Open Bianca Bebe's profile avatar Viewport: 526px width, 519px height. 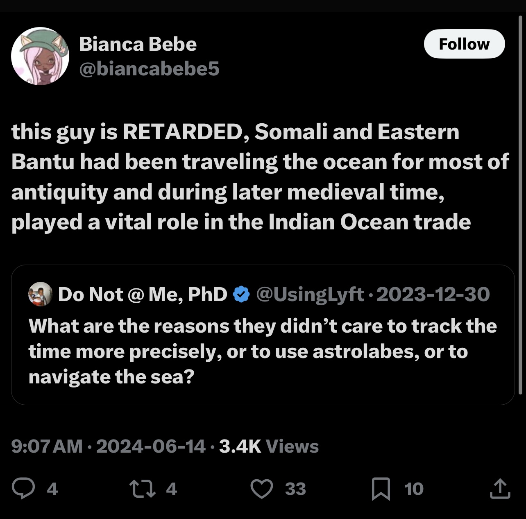(x=40, y=56)
